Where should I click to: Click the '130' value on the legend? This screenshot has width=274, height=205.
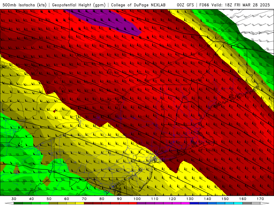(x=190, y=199)
